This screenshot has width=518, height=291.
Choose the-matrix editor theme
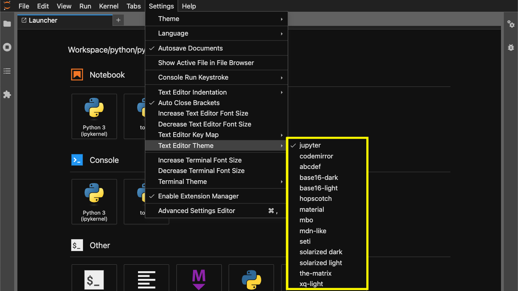coord(327,273)
